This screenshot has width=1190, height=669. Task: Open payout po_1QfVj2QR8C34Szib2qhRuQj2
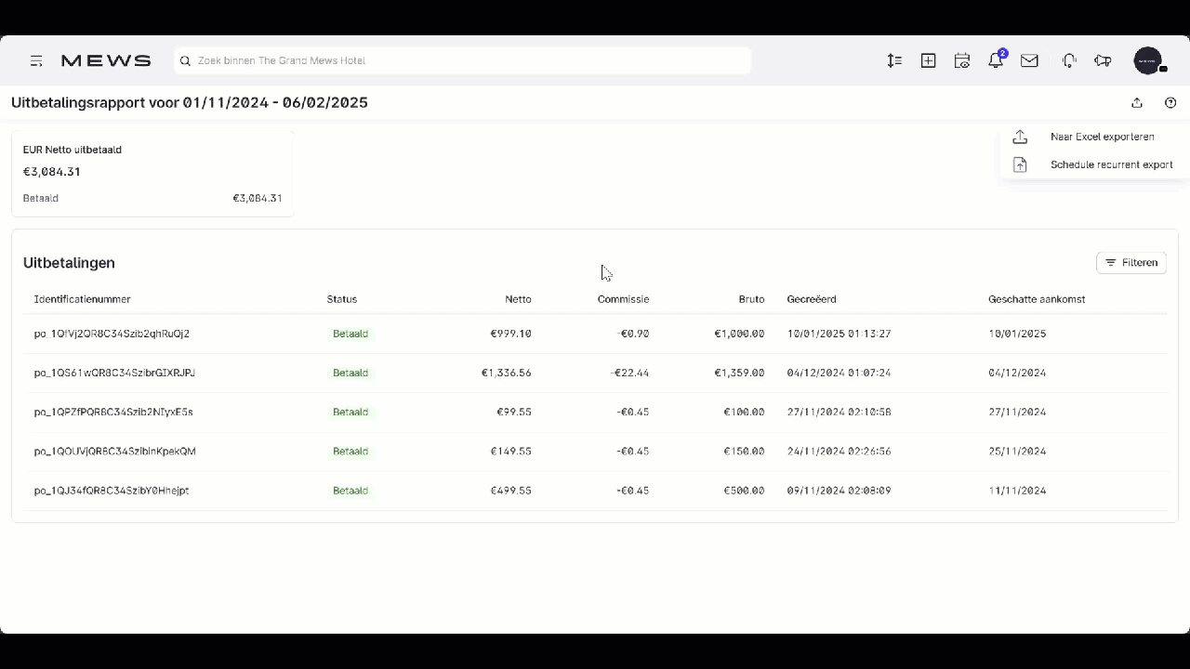pos(112,334)
